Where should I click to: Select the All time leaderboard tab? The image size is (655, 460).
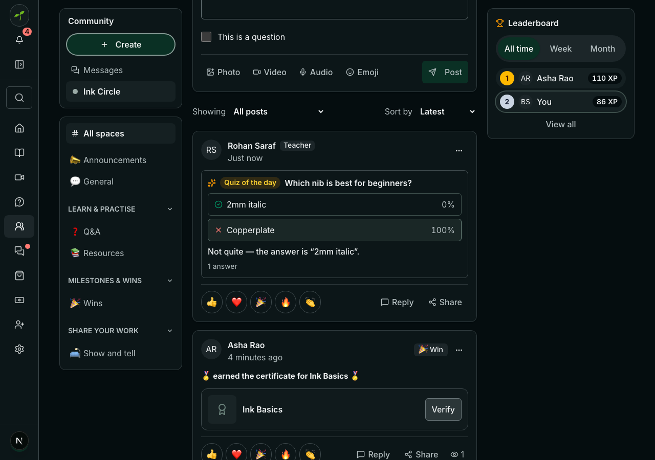pos(519,49)
